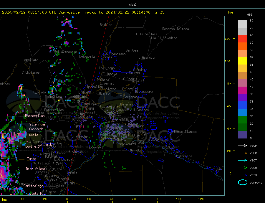Click the C_Chilenos map label
Screen dimensions: 265x203
tap(31, 72)
